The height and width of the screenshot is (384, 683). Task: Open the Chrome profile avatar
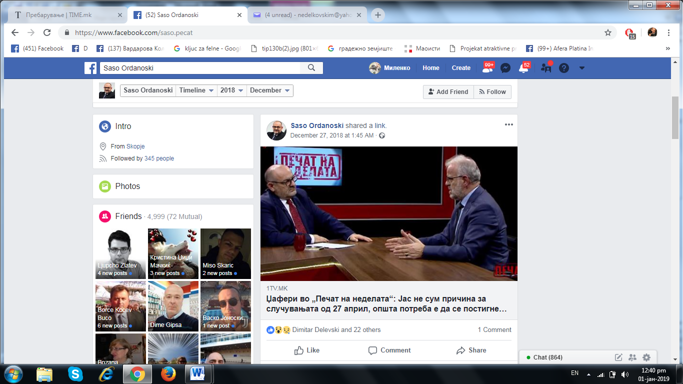pos(652,32)
